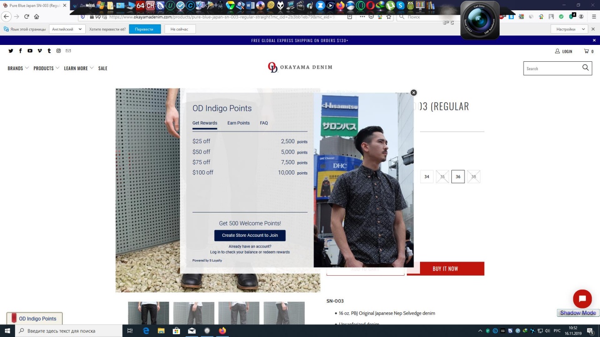Open Microsoft Store from taskbar

pos(176,331)
